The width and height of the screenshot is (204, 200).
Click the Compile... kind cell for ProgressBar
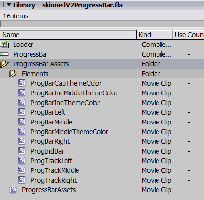click(157, 54)
